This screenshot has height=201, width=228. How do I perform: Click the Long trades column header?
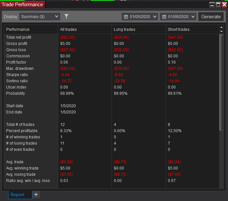(x=139, y=30)
